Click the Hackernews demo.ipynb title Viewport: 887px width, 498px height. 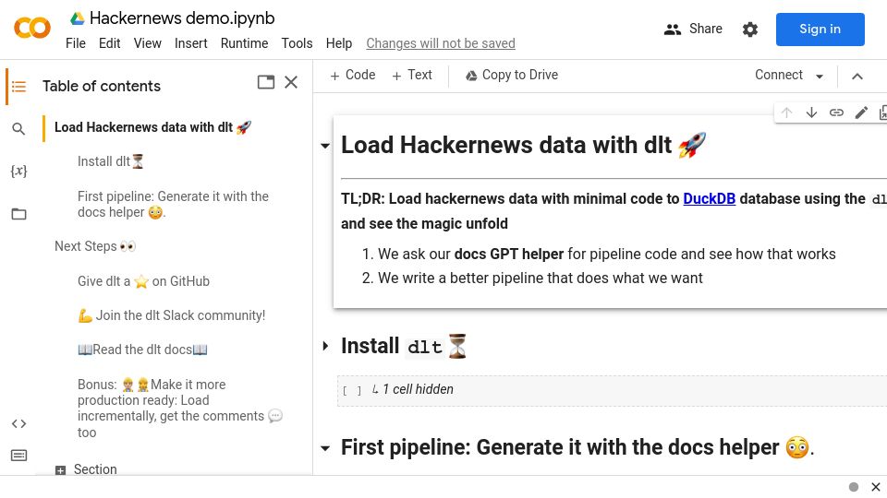tap(182, 18)
